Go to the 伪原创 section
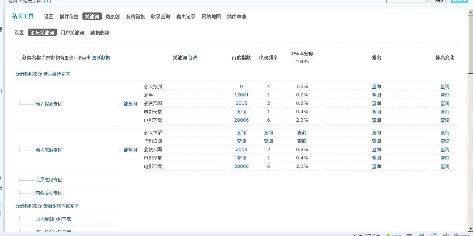Screen dimensions: 473x236 (x=112, y=16)
